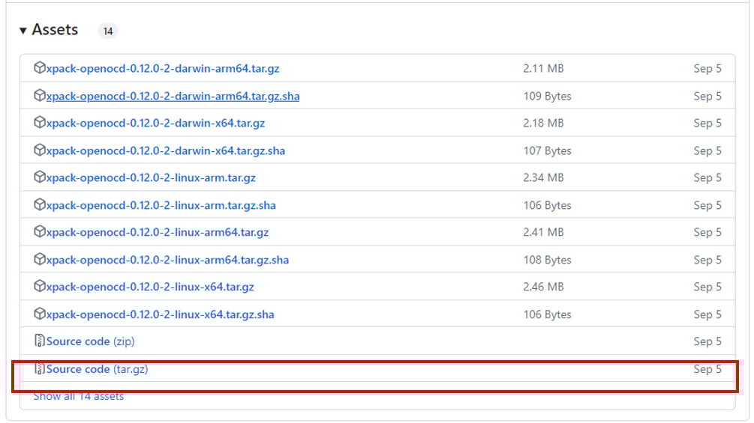Click package icon beside darwin-arm64.tar.gz.sha
This screenshot has height=423, width=754.
coord(40,95)
